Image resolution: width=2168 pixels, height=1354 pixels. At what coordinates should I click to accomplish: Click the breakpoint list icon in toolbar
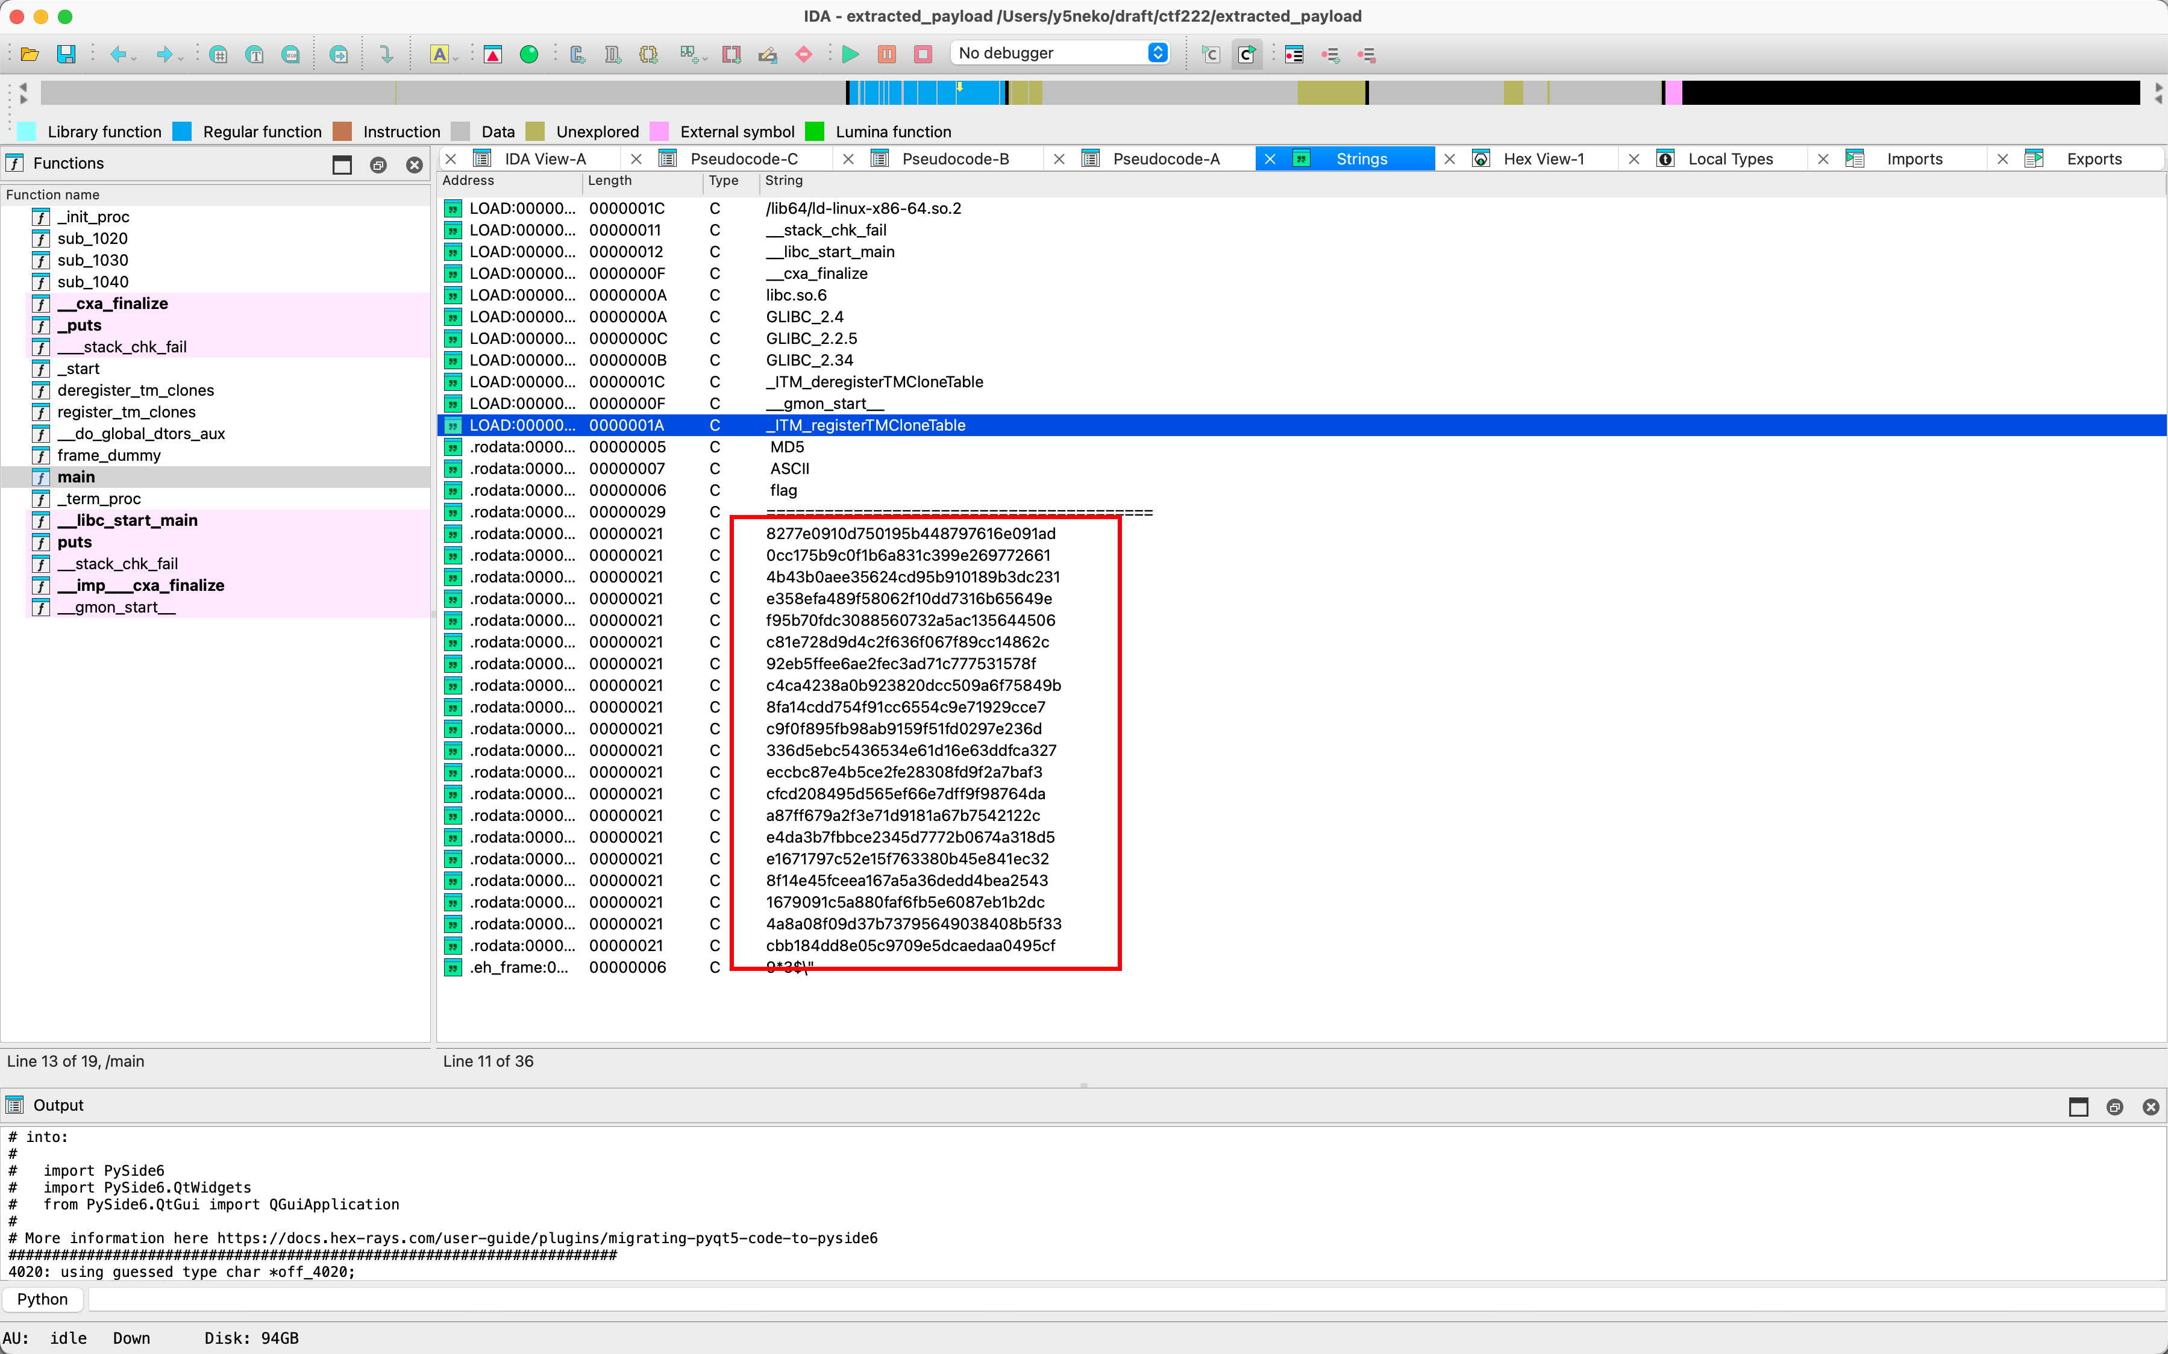[1294, 54]
